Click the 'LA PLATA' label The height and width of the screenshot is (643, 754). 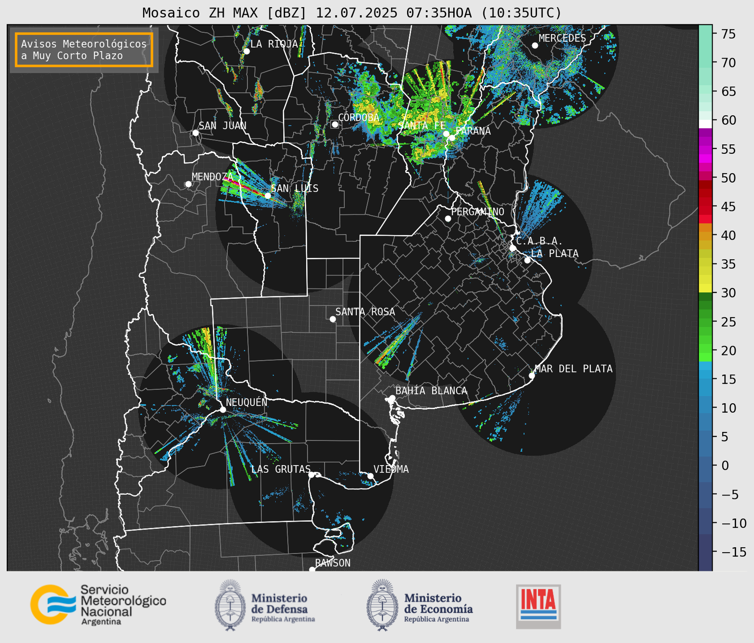pos(555,254)
